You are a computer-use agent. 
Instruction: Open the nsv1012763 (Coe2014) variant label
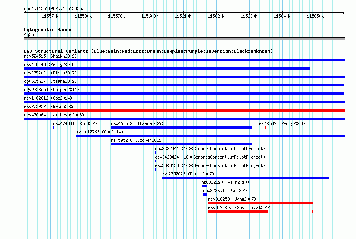point(99,132)
